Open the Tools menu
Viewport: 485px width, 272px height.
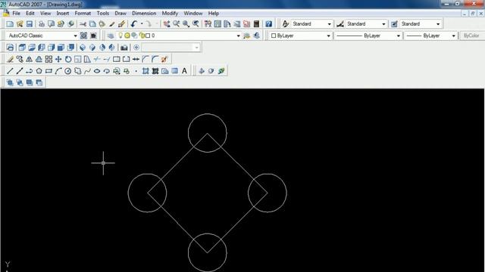click(103, 14)
